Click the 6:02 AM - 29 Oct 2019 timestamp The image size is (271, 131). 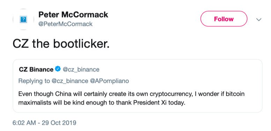click(44, 123)
